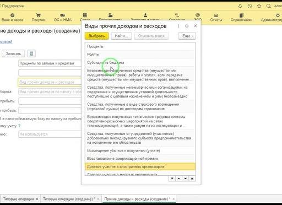282x205 pixels.
Task: Click the Производство factory icon
Action: click(110, 15)
